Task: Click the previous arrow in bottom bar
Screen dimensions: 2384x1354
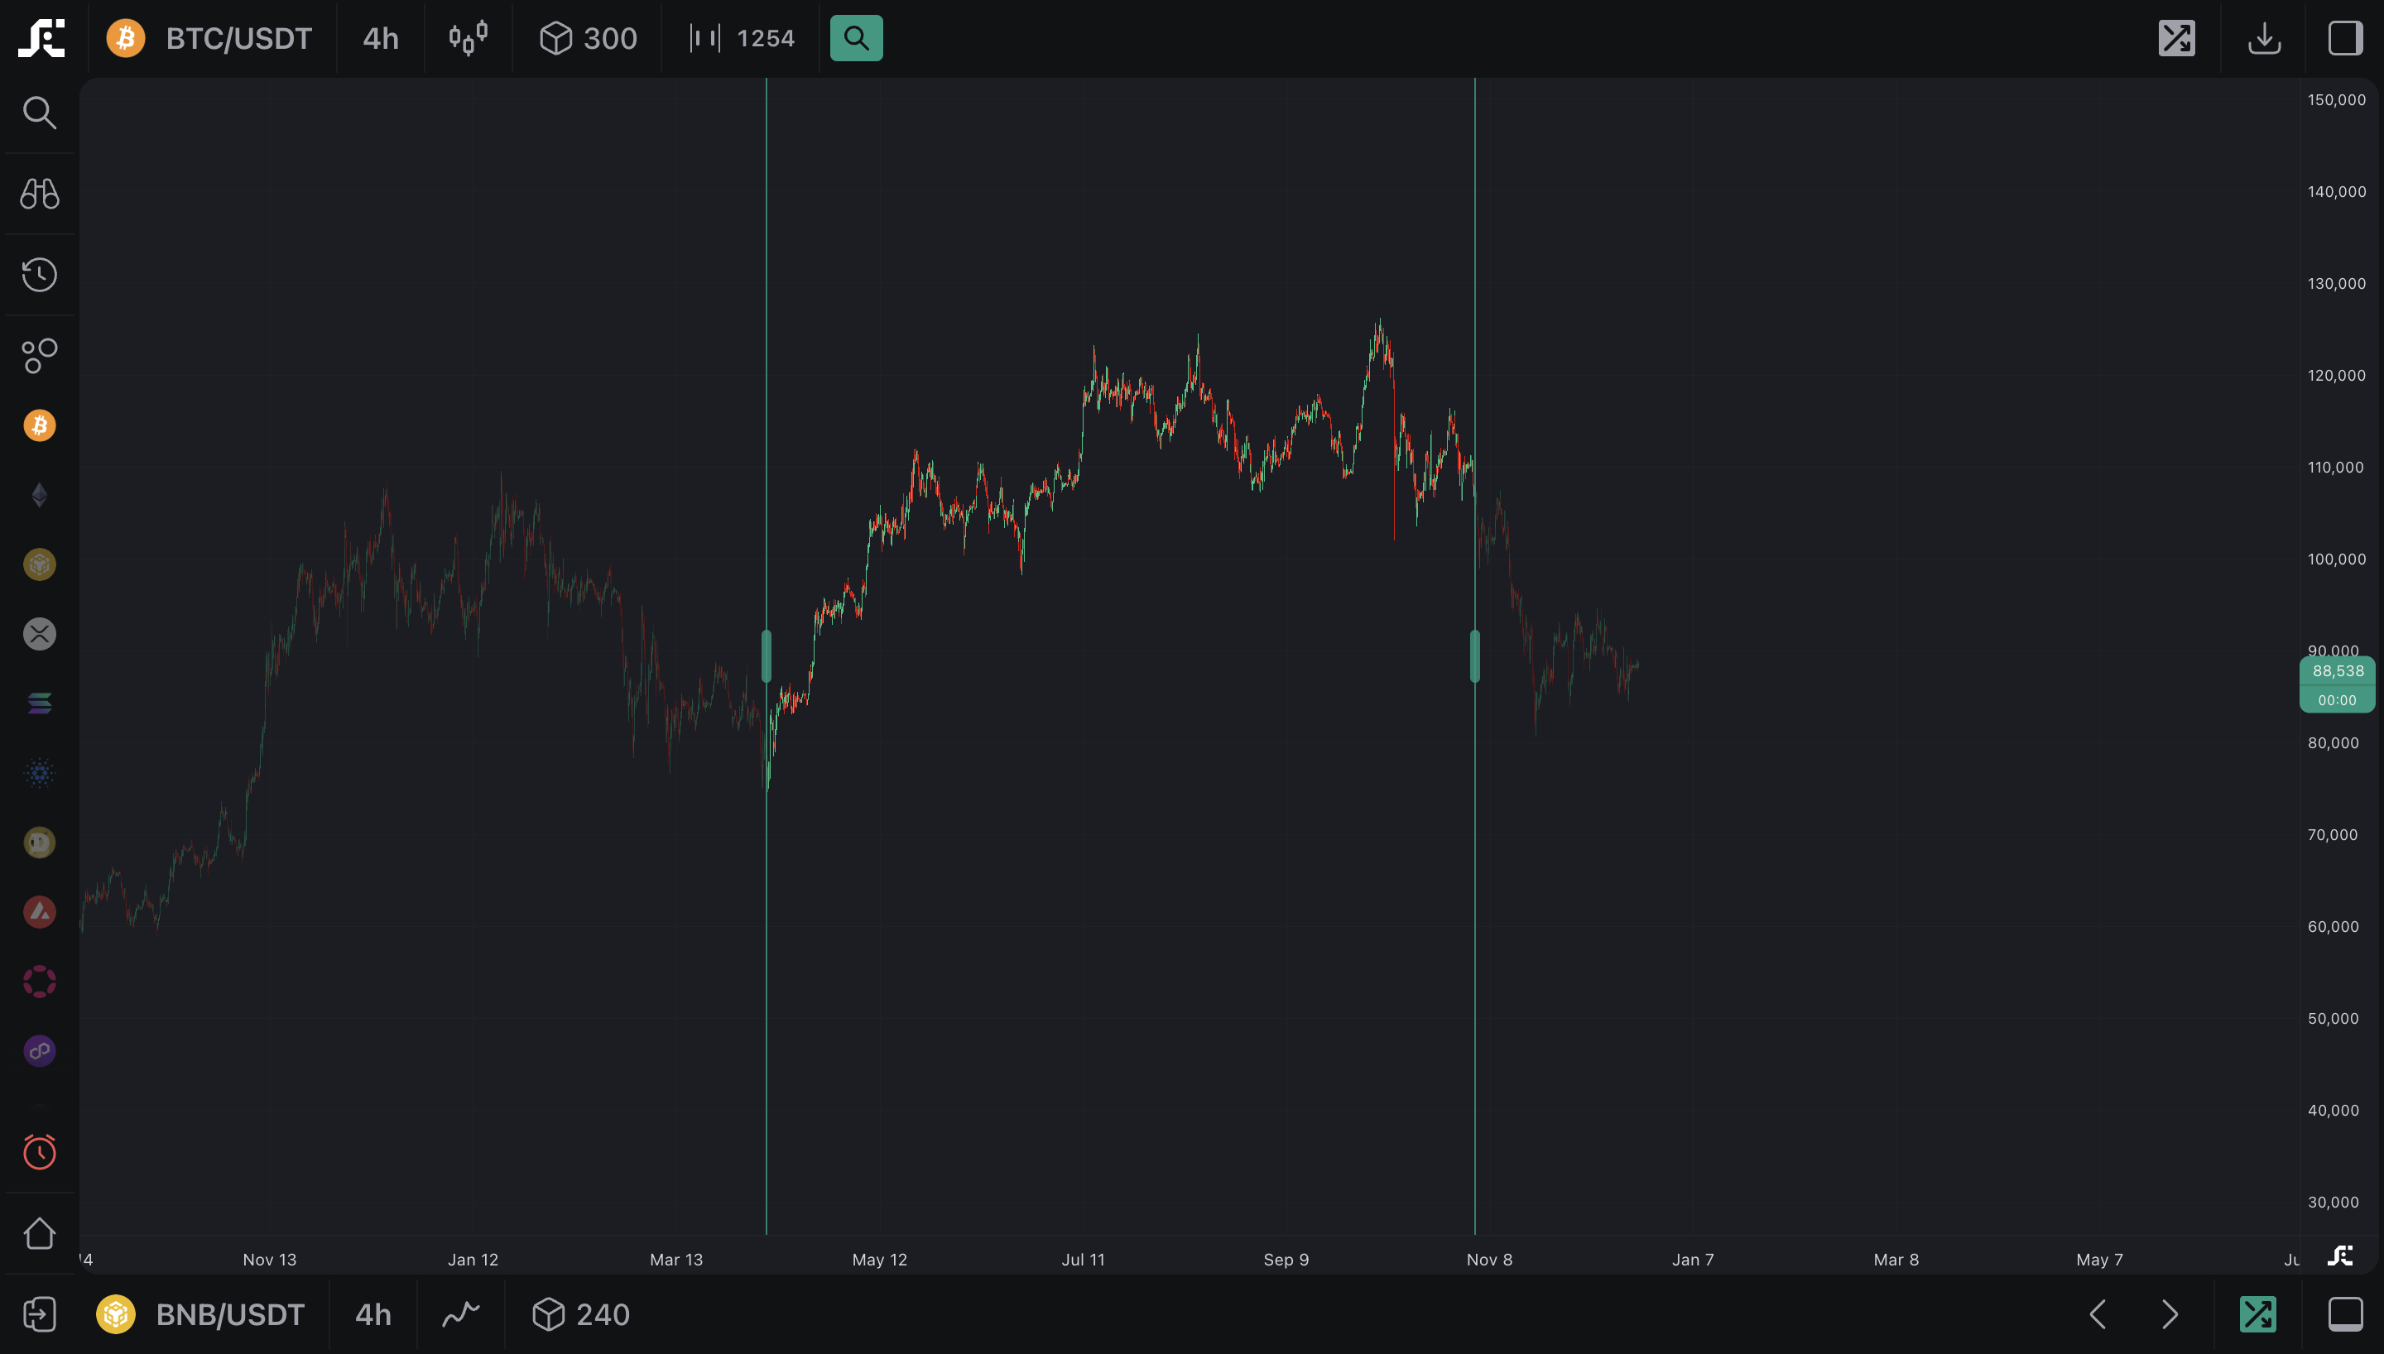Action: (x=2098, y=1314)
